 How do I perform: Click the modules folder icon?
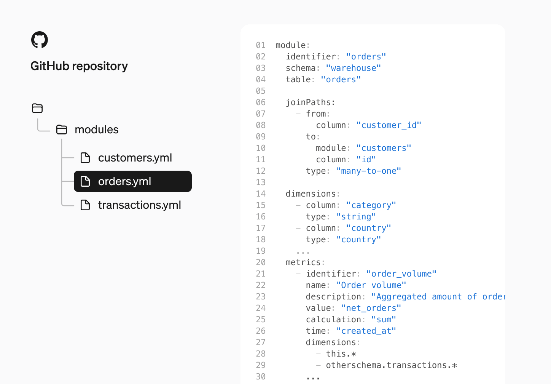pyautogui.click(x=61, y=130)
